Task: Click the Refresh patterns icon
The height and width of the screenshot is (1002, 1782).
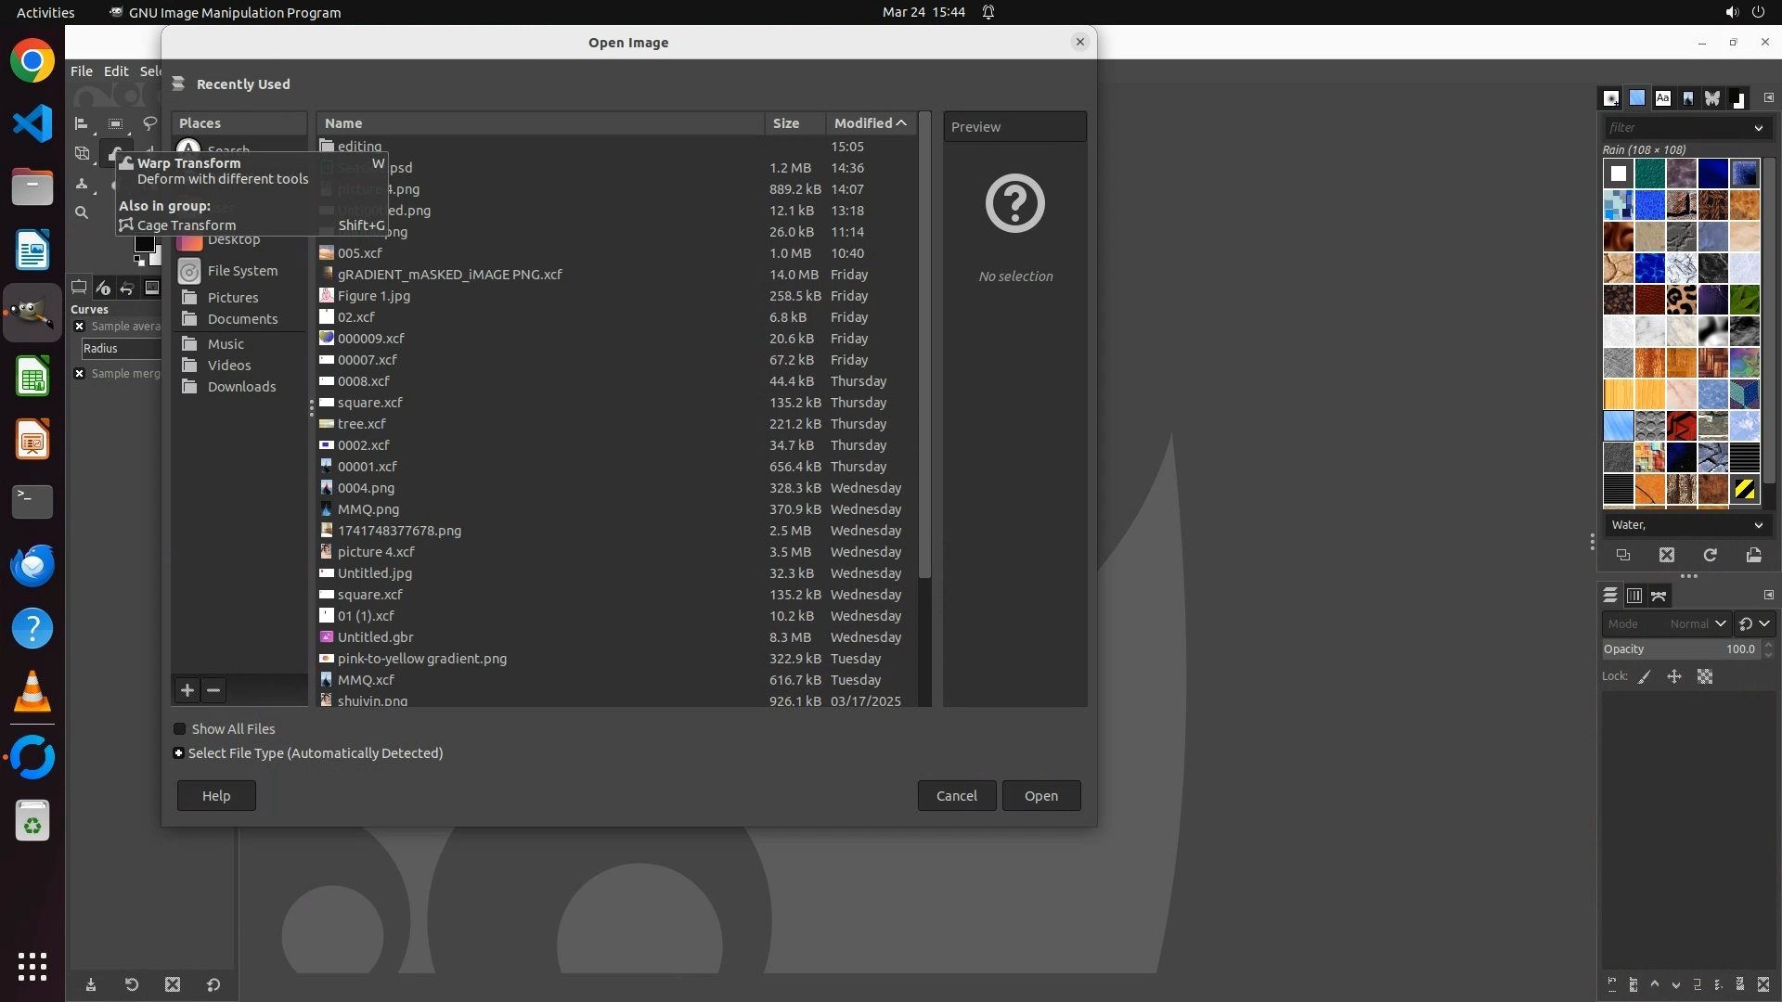Action: (1710, 555)
